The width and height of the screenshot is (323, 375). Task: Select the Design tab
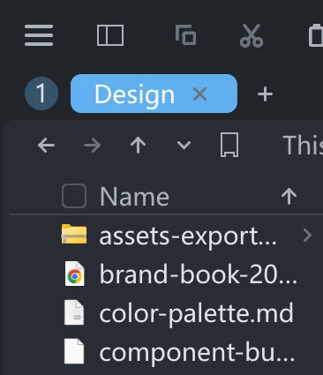point(154,94)
